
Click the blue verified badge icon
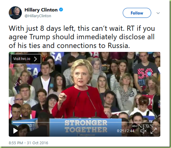coord(61,10)
